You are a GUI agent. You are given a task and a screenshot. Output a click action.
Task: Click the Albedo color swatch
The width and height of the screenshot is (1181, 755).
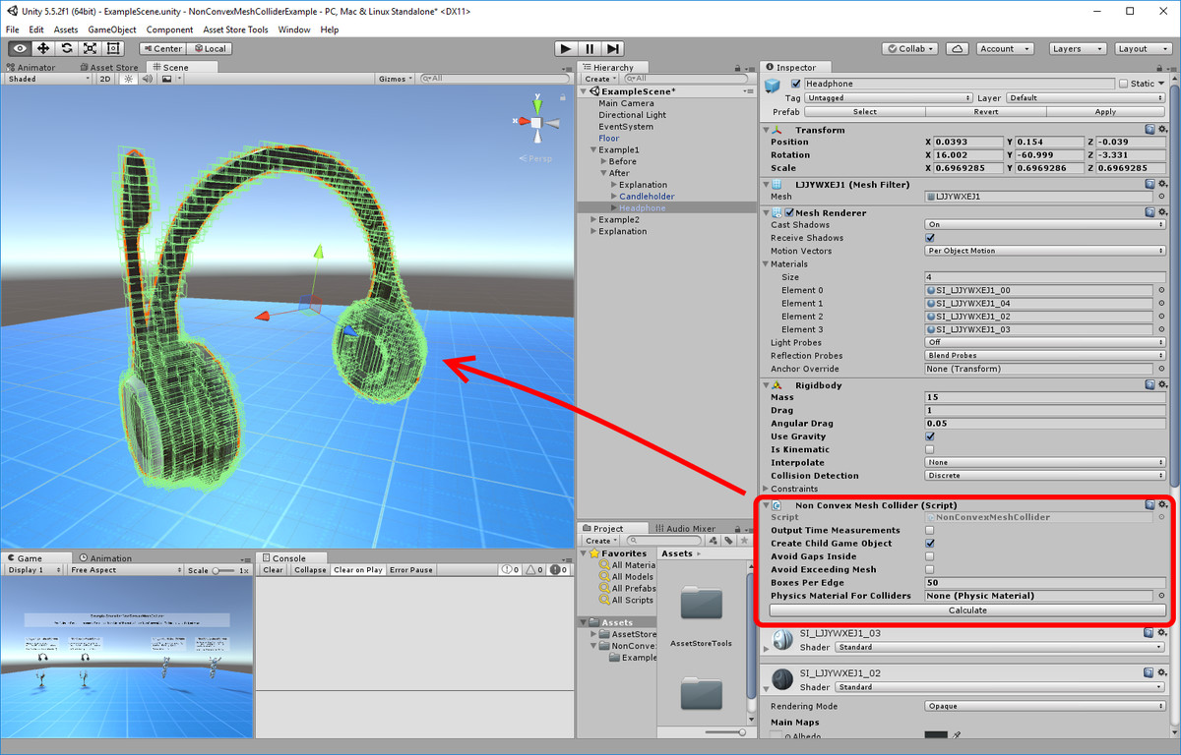(x=935, y=735)
